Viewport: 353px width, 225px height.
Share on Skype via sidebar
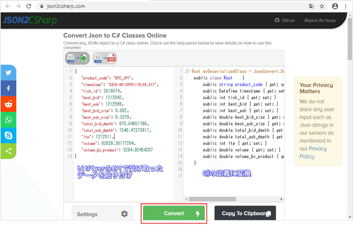pyautogui.click(x=8, y=136)
